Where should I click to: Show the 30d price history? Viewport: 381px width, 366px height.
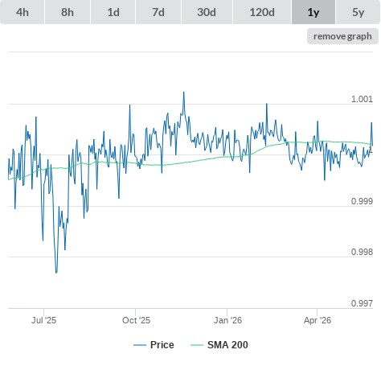pyautogui.click(x=207, y=12)
